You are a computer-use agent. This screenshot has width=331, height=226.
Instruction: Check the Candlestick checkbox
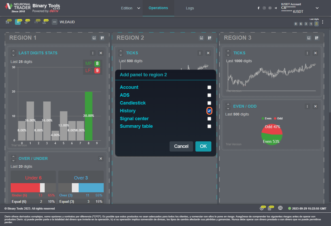(x=209, y=103)
